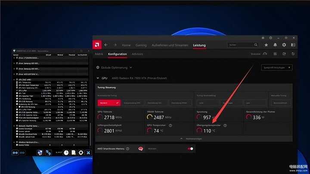Select the Leistung tab
This screenshot has height=174, width=310.
click(x=199, y=45)
